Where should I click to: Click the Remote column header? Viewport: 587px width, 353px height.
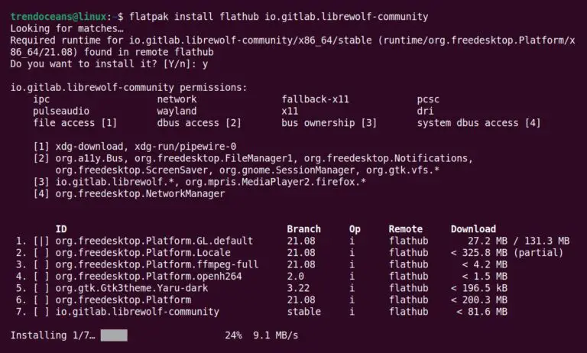click(405, 229)
